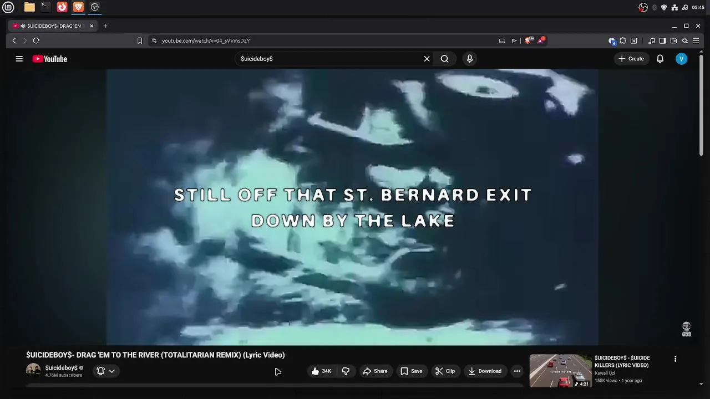Open the Bluetooth tray icon
The height and width of the screenshot is (399, 710).
[655, 7]
